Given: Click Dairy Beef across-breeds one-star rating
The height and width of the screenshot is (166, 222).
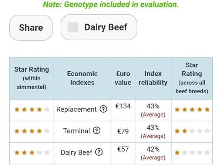Looking at the screenshot, I should click(192, 152).
